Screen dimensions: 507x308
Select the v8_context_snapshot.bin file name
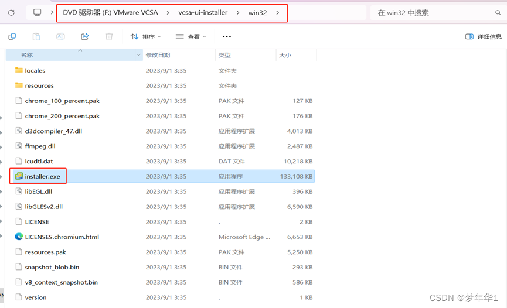pos(61,282)
